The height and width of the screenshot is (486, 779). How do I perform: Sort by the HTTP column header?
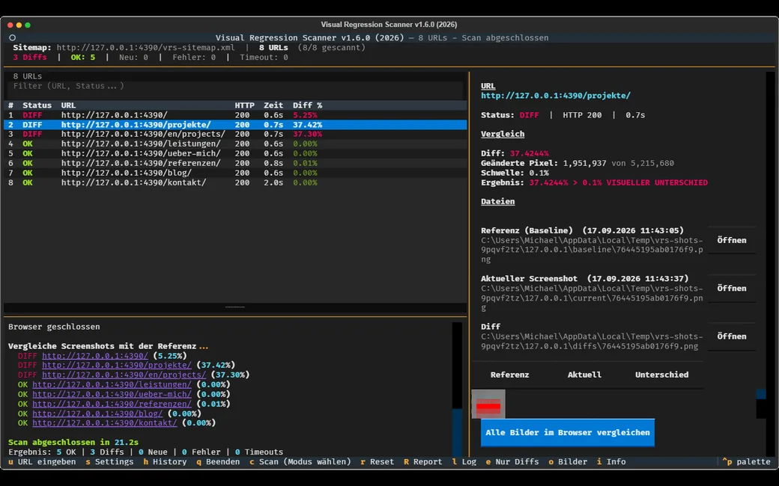click(x=244, y=105)
